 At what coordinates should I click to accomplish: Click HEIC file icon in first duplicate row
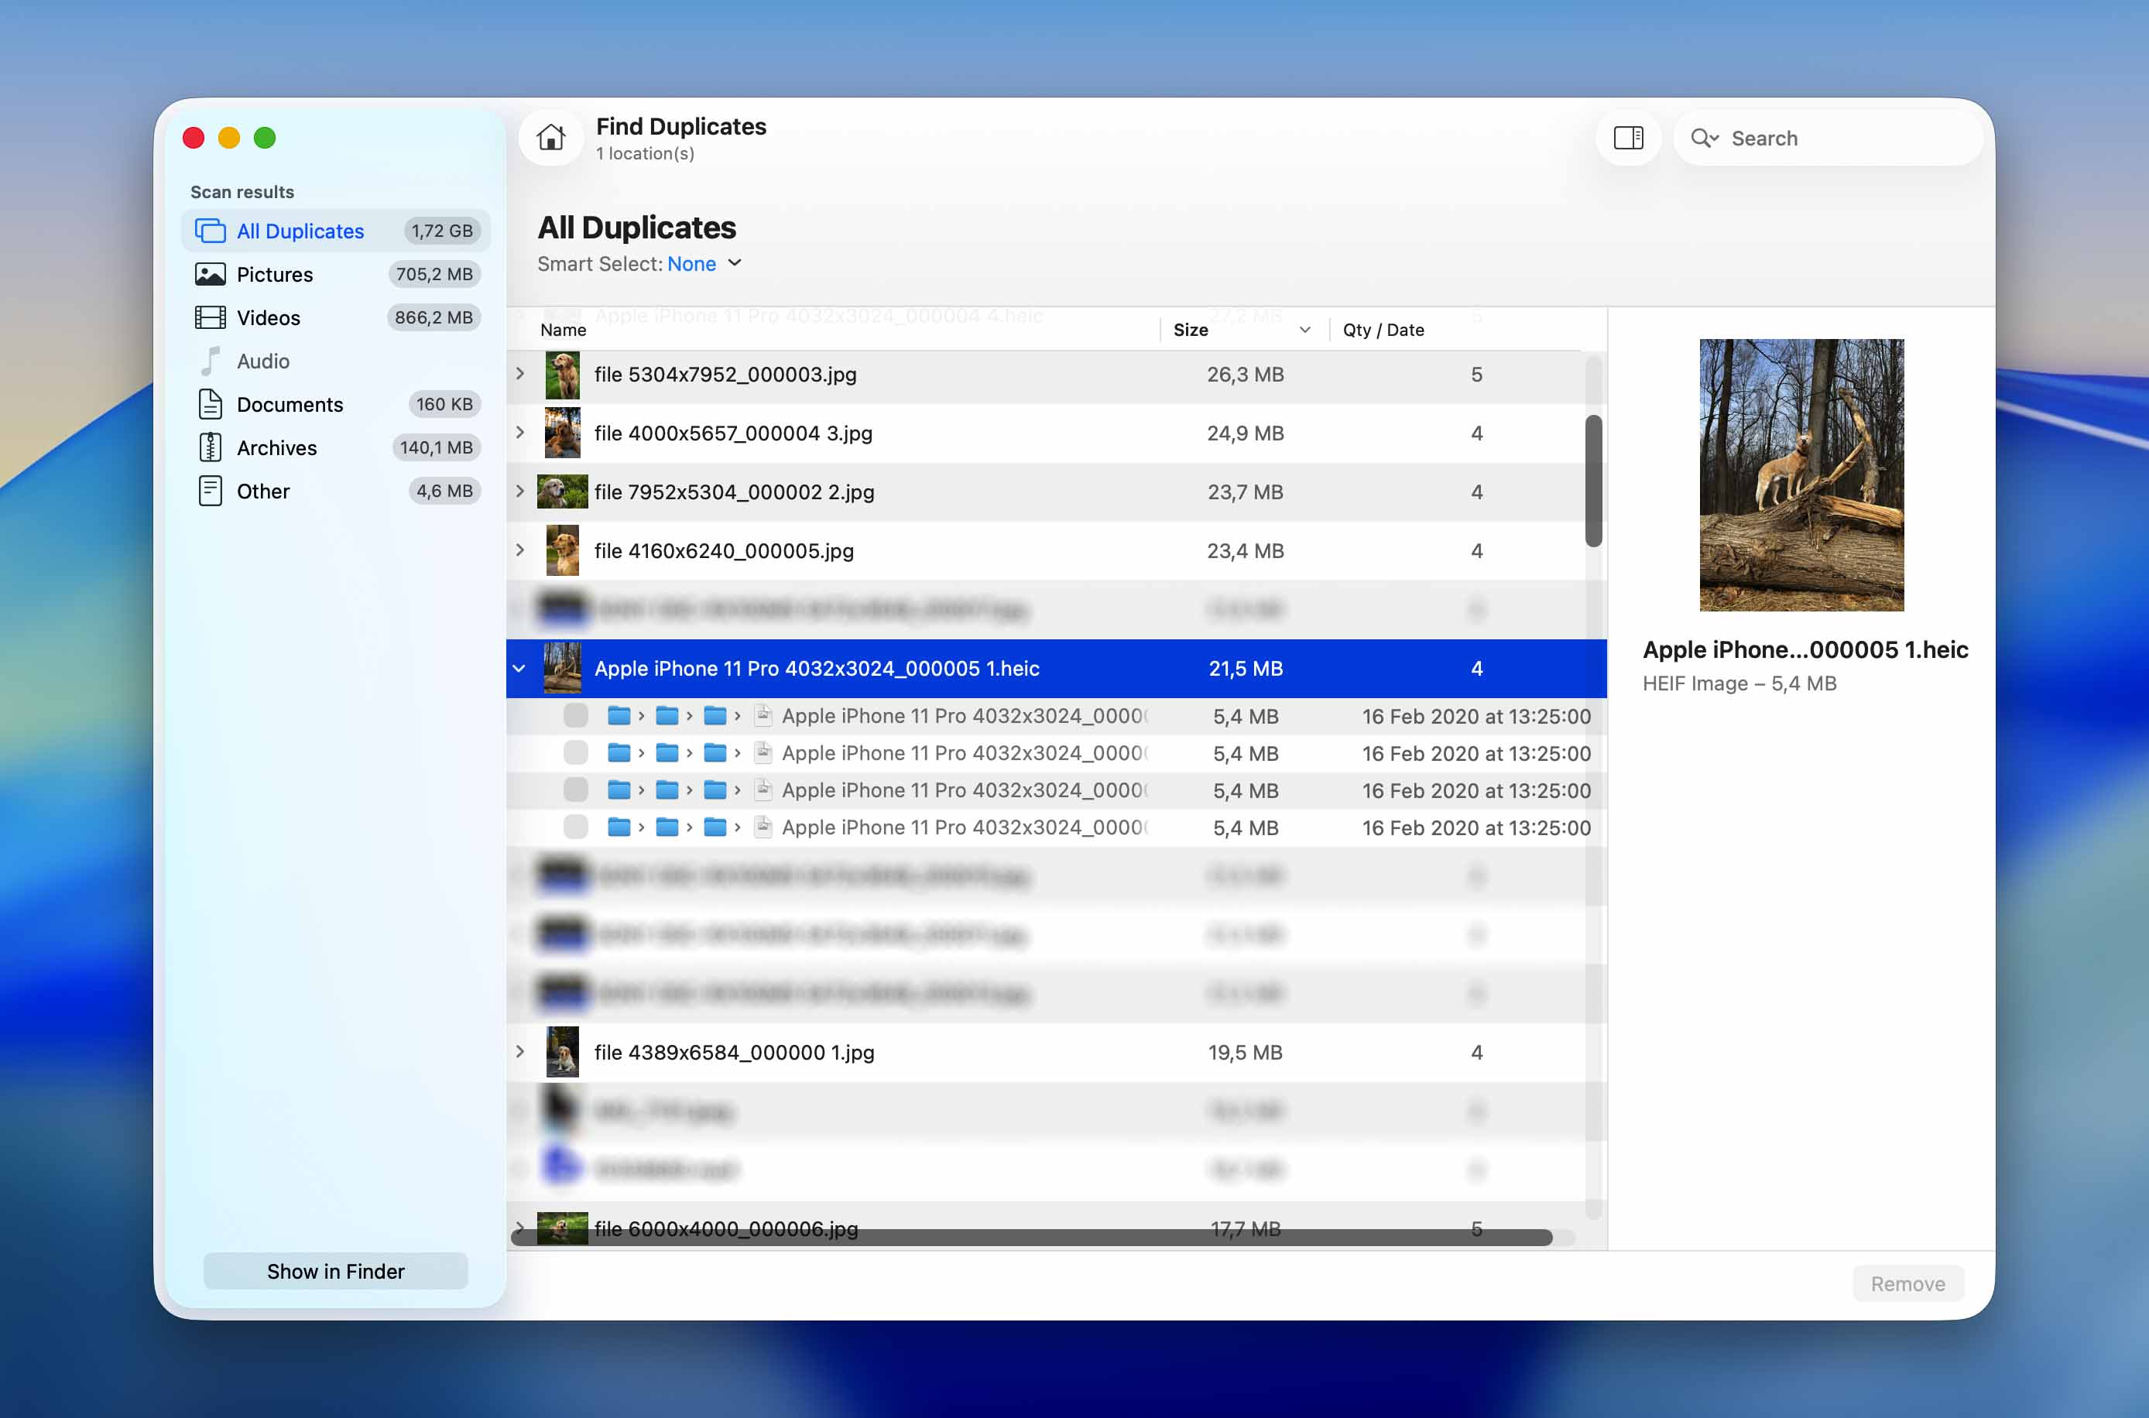(763, 715)
